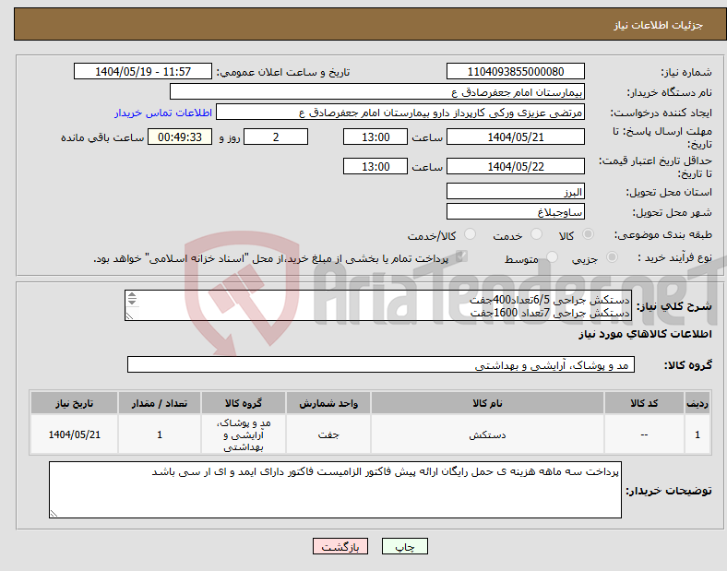Click the 1404/05/21 need date table cell
This screenshot has height=571, width=727.
pos(74,434)
